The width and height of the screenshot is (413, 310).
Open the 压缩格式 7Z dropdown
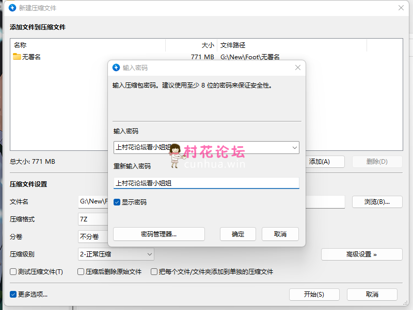93,219
